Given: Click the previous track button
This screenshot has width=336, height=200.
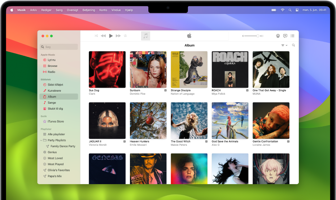Looking at the screenshot, I should 103,36.
